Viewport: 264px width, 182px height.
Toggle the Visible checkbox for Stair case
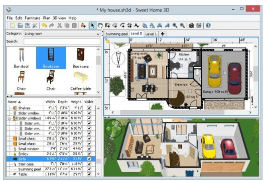89,164
